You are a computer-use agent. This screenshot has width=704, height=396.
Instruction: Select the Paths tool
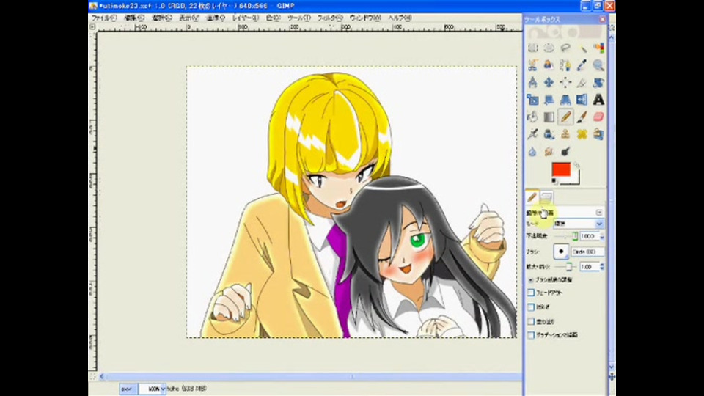(565, 65)
